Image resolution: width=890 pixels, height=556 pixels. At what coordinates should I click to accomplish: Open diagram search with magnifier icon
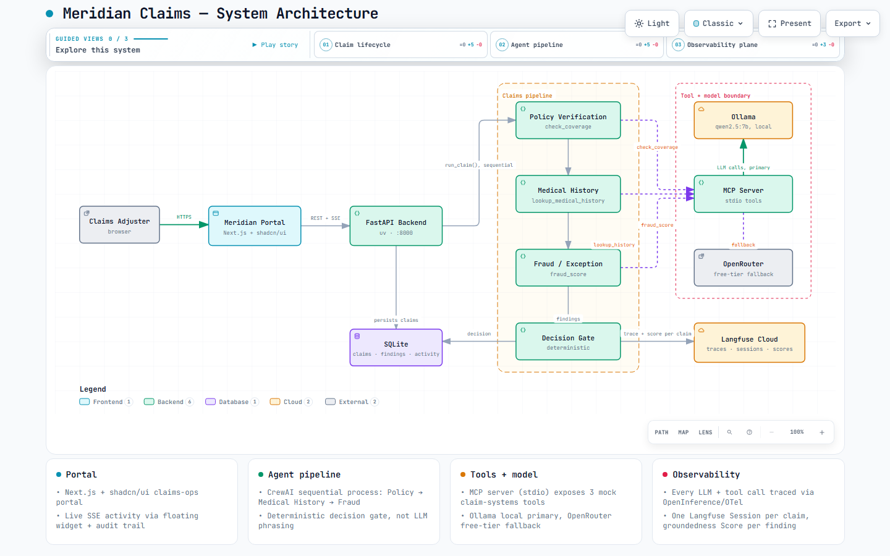click(x=729, y=432)
